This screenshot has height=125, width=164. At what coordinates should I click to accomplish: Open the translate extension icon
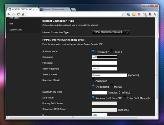(129, 14)
